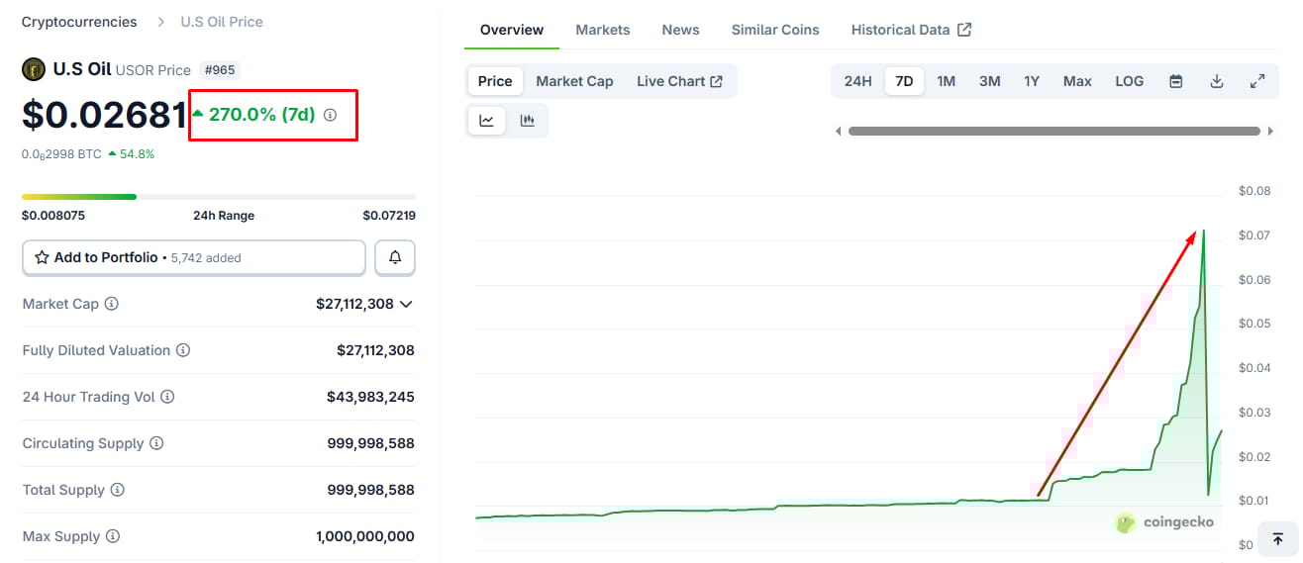Open the Similar Coins tab
Image resolution: width=1303 pixels, height=563 pixels.
tap(775, 30)
